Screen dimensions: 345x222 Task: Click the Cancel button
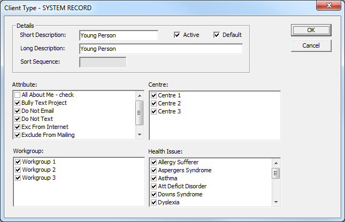pos(311,45)
